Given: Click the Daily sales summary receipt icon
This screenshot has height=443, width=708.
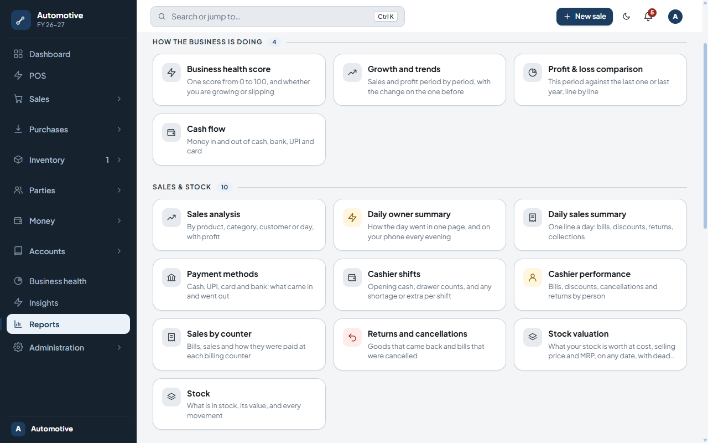Looking at the screenshot, I should (x=533, y=218).
